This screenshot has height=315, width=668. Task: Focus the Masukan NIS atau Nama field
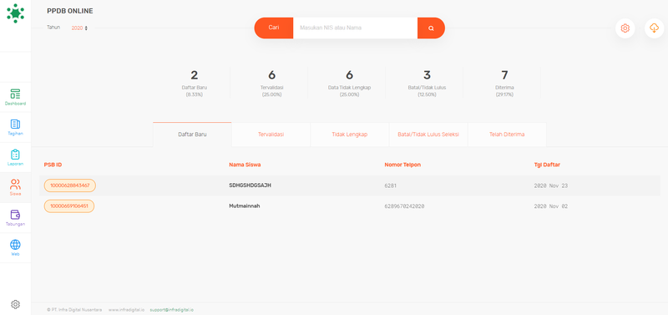355,28
